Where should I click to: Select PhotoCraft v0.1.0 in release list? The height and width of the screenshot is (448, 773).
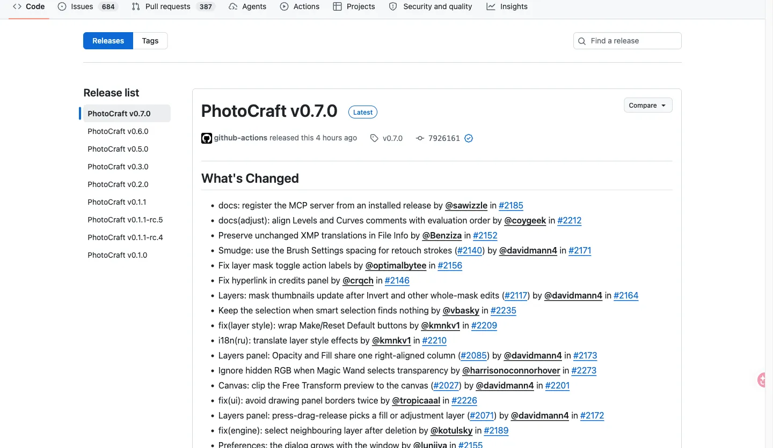click(x=127, y=255)
